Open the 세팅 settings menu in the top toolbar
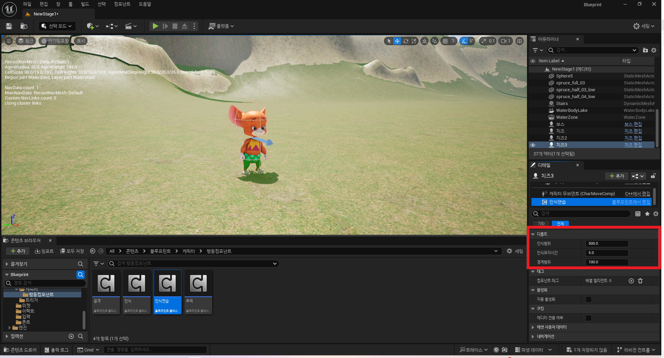Screen dimensions: 664x358 tap(644, 26)
